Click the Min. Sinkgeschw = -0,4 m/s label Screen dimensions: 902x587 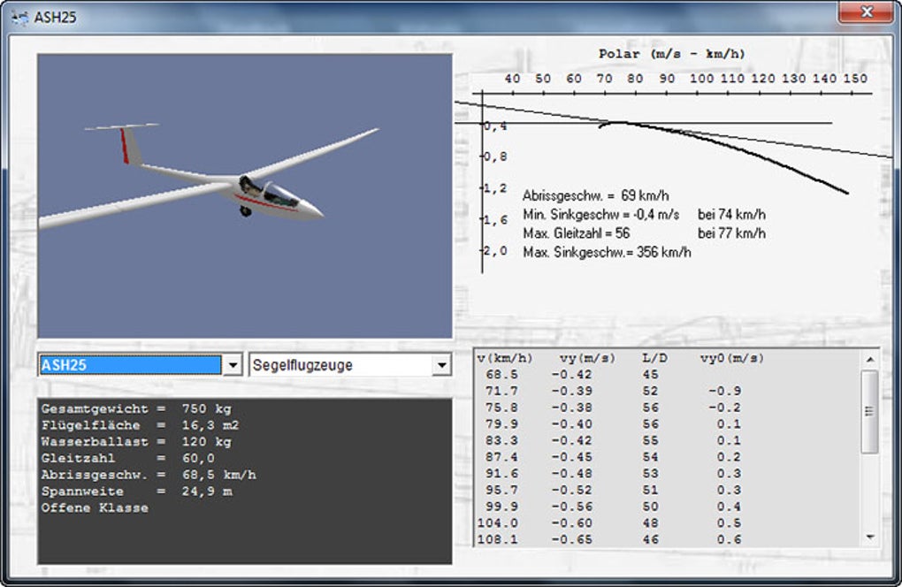600,215
